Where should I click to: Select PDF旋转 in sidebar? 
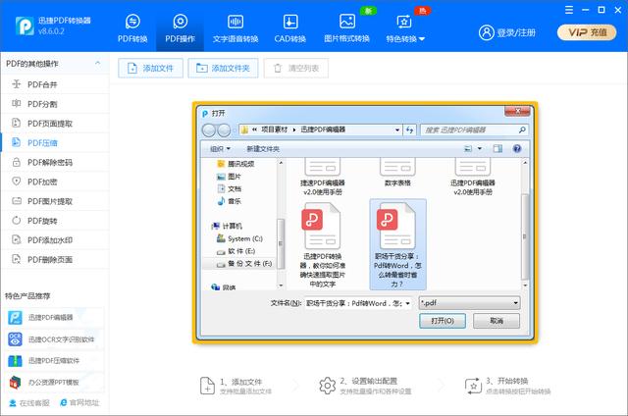tap(55, 221)
